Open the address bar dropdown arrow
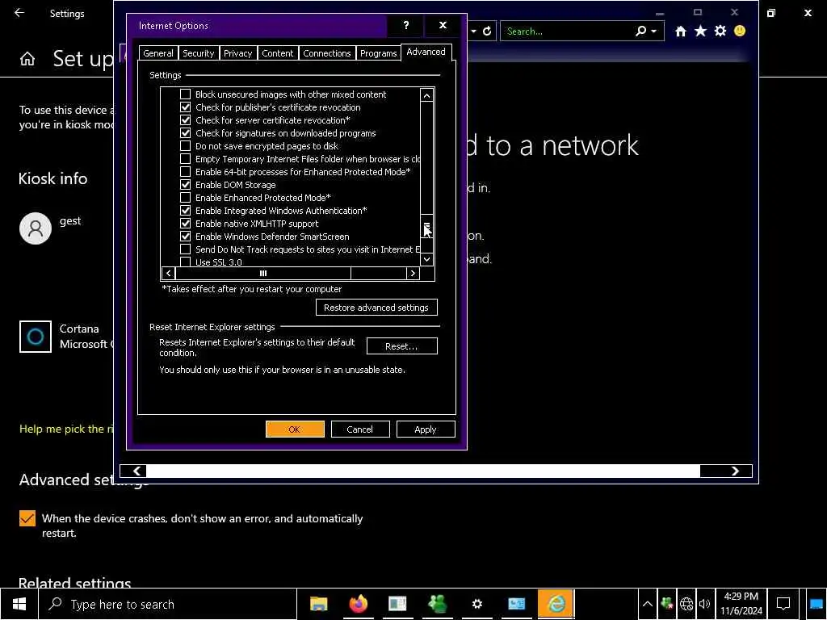Image resolution: width=827 pixels, height=620 pixels. click(473, 31)
